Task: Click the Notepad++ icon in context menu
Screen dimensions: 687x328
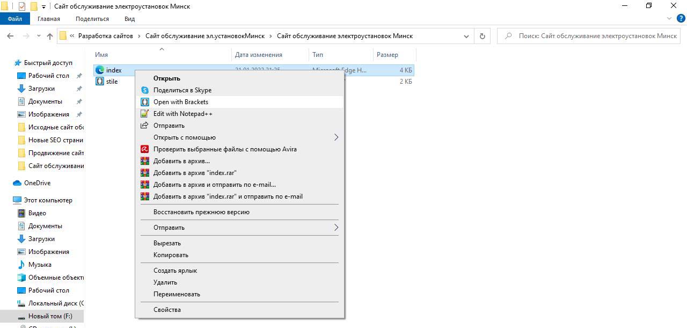Action: click(x=144, y=114)
